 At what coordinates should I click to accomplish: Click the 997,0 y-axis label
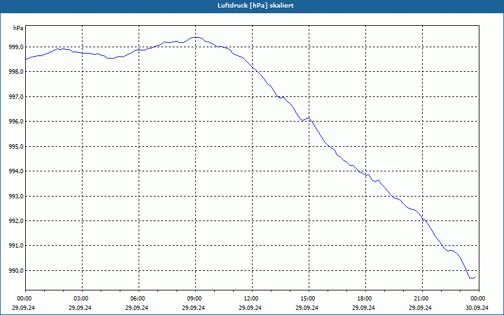(x=16, y=97)
